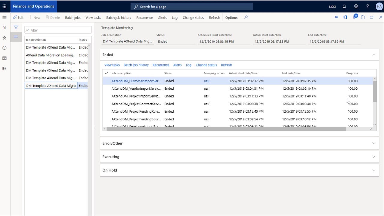This screenshot has width=384, height=216.
Task: Open the Options tab in action bar
Action: pos(231,18)
